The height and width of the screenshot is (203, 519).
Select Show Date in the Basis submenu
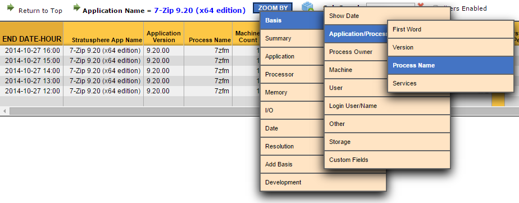[x=387, y=16]
